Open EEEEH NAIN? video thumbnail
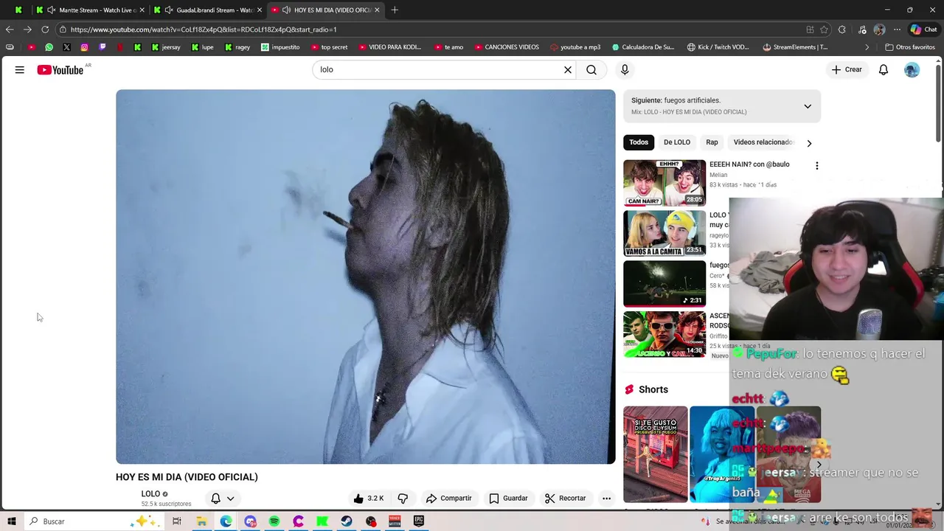Viewport: 944px width, 531px height. tap(664, 183)
